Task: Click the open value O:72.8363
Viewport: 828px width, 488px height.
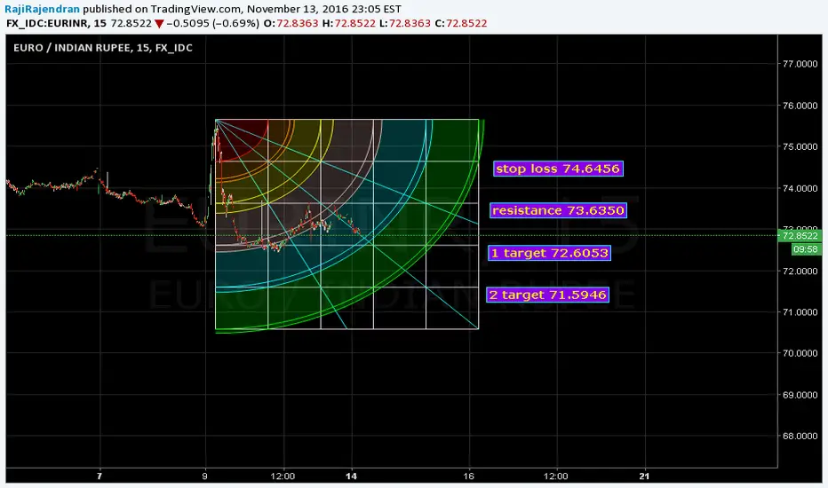Action: click(291, 23)
